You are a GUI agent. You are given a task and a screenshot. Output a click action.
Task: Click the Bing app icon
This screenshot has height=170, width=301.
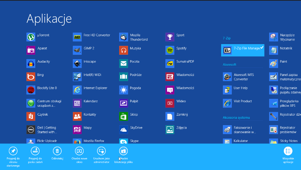31,77
